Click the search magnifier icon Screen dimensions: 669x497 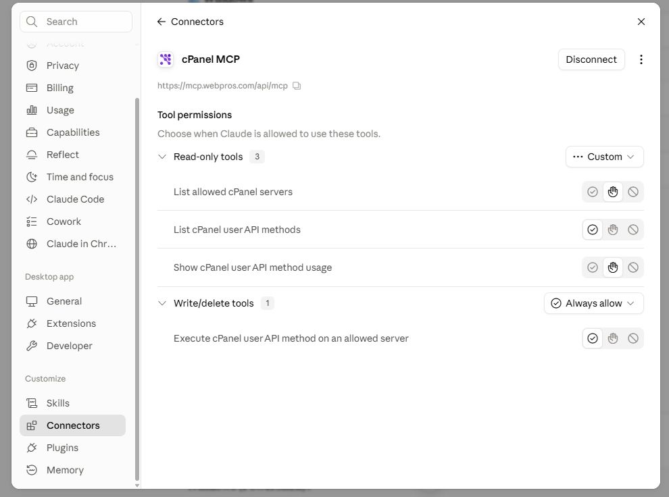(32, 22)
